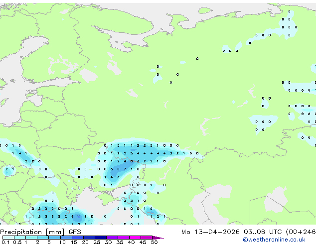Click the above-50 arrow tip of legend
Viewport: 316px width, 244px height.
click(x=158, y=238)
